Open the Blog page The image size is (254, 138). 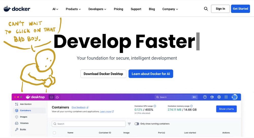click(152, 9)
